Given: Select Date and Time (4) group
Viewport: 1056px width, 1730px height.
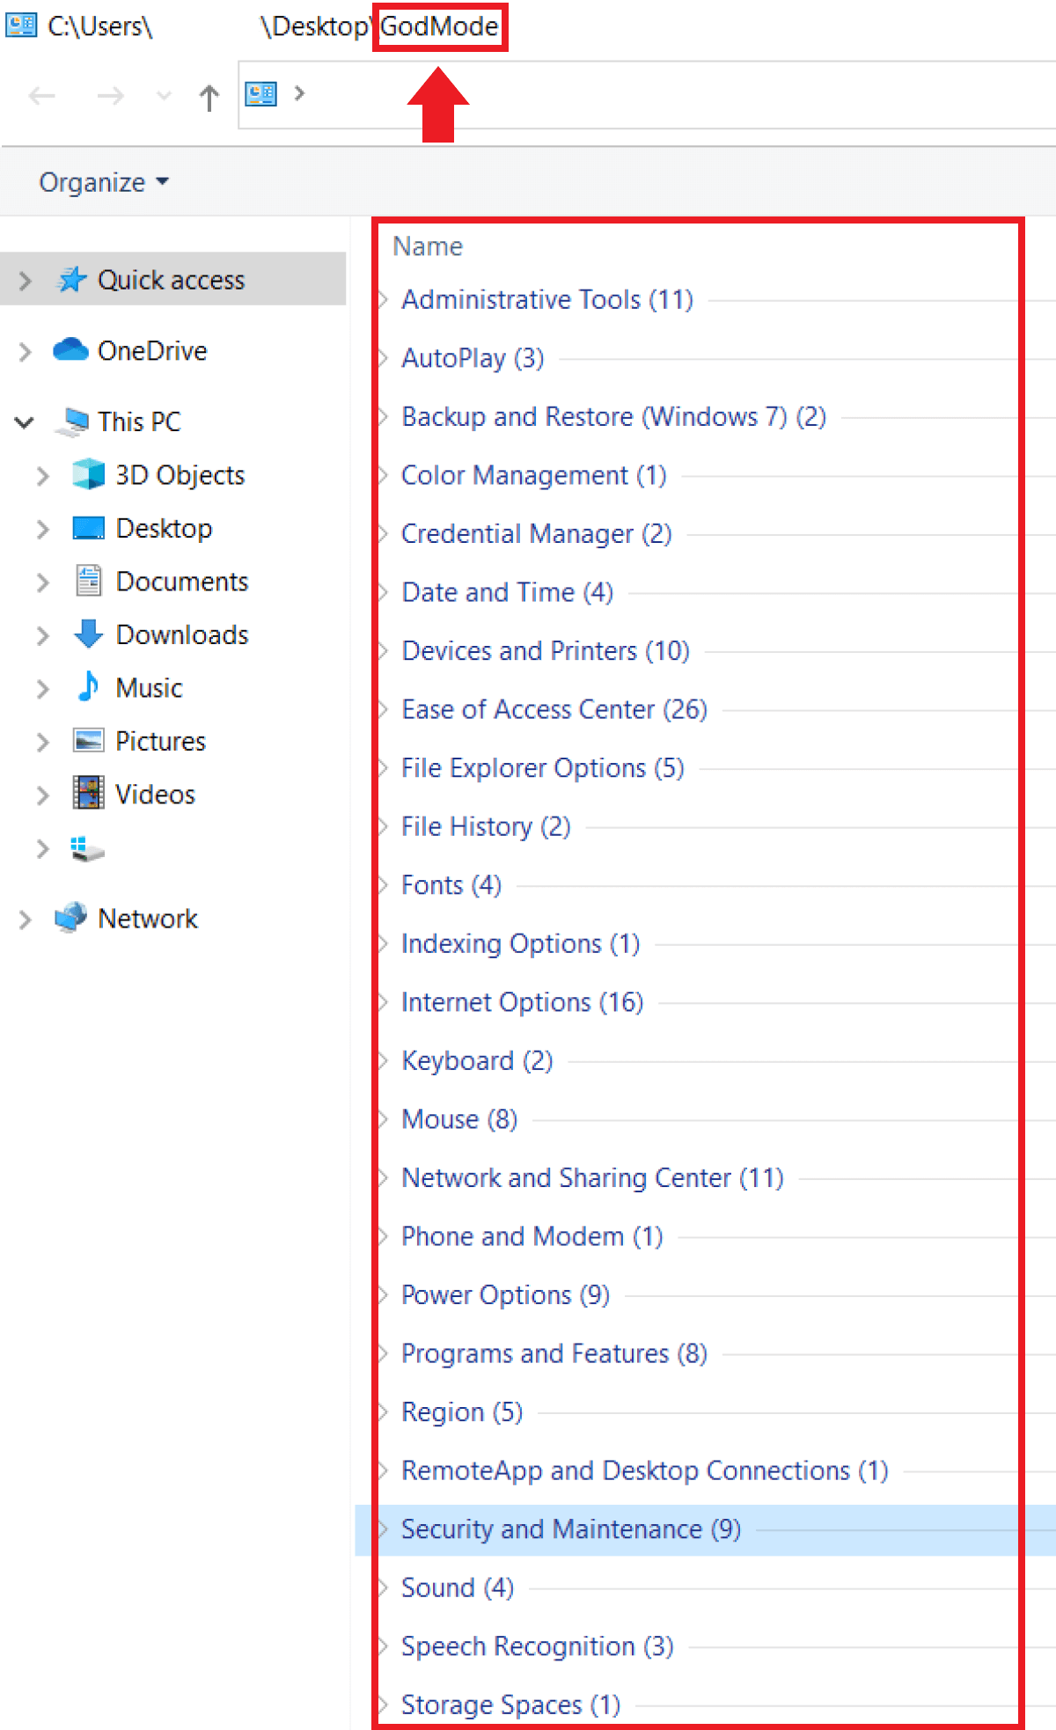Looking at the screenshot, I should 507,592.
